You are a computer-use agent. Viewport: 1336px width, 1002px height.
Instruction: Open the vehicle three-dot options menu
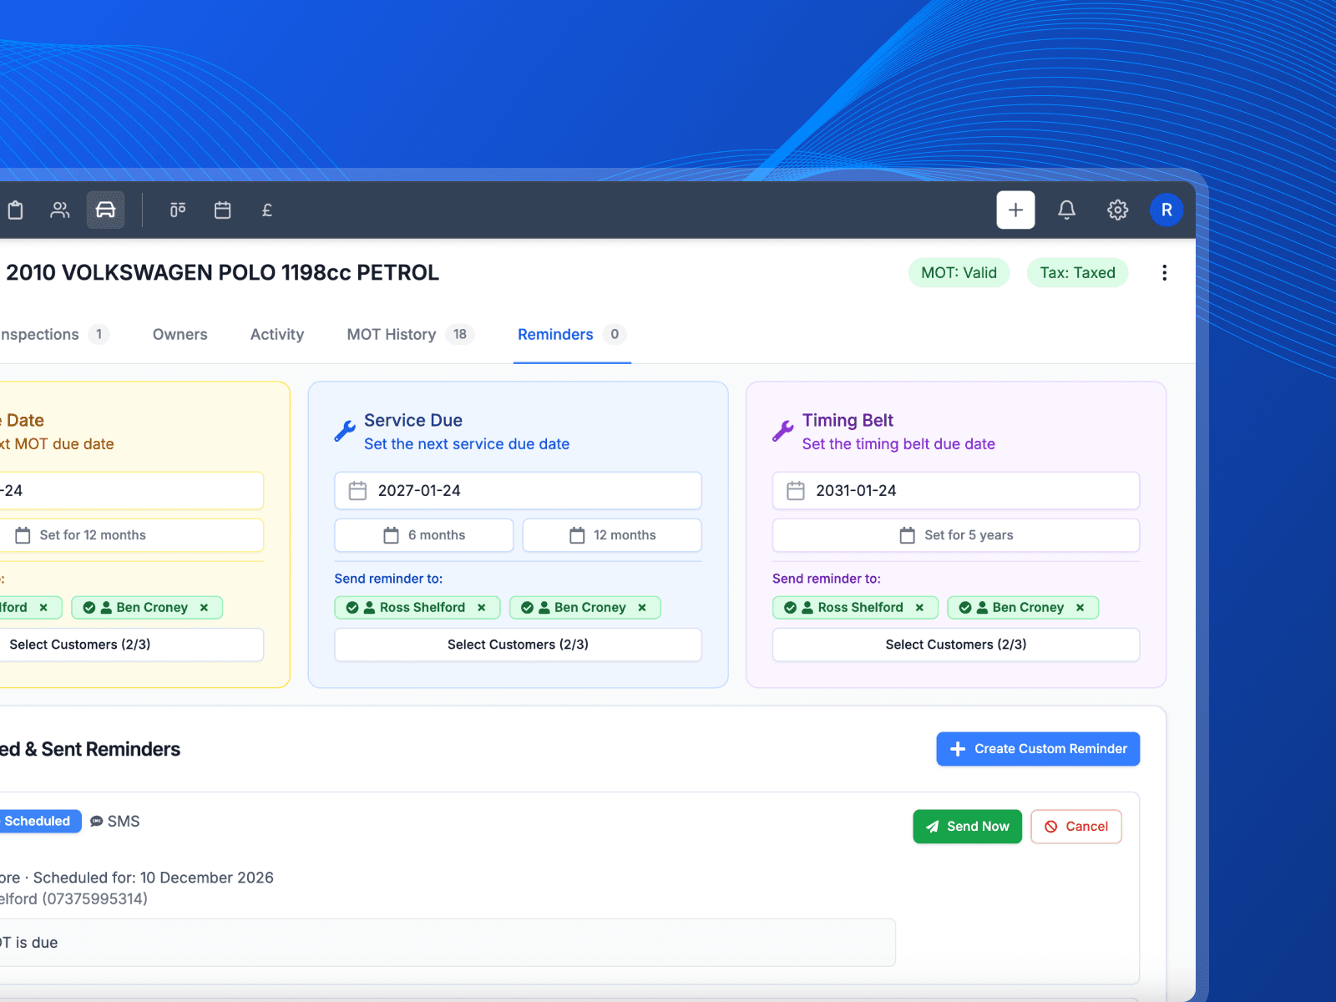point(1164,273)
